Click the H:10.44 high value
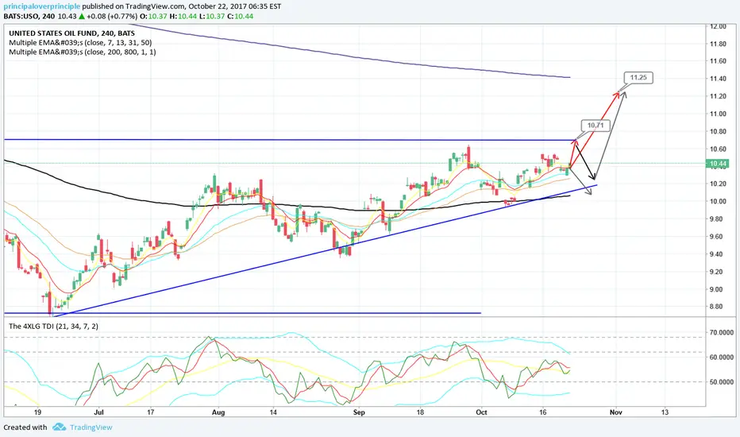The image size is (740, 437). (x=183, y=17)
